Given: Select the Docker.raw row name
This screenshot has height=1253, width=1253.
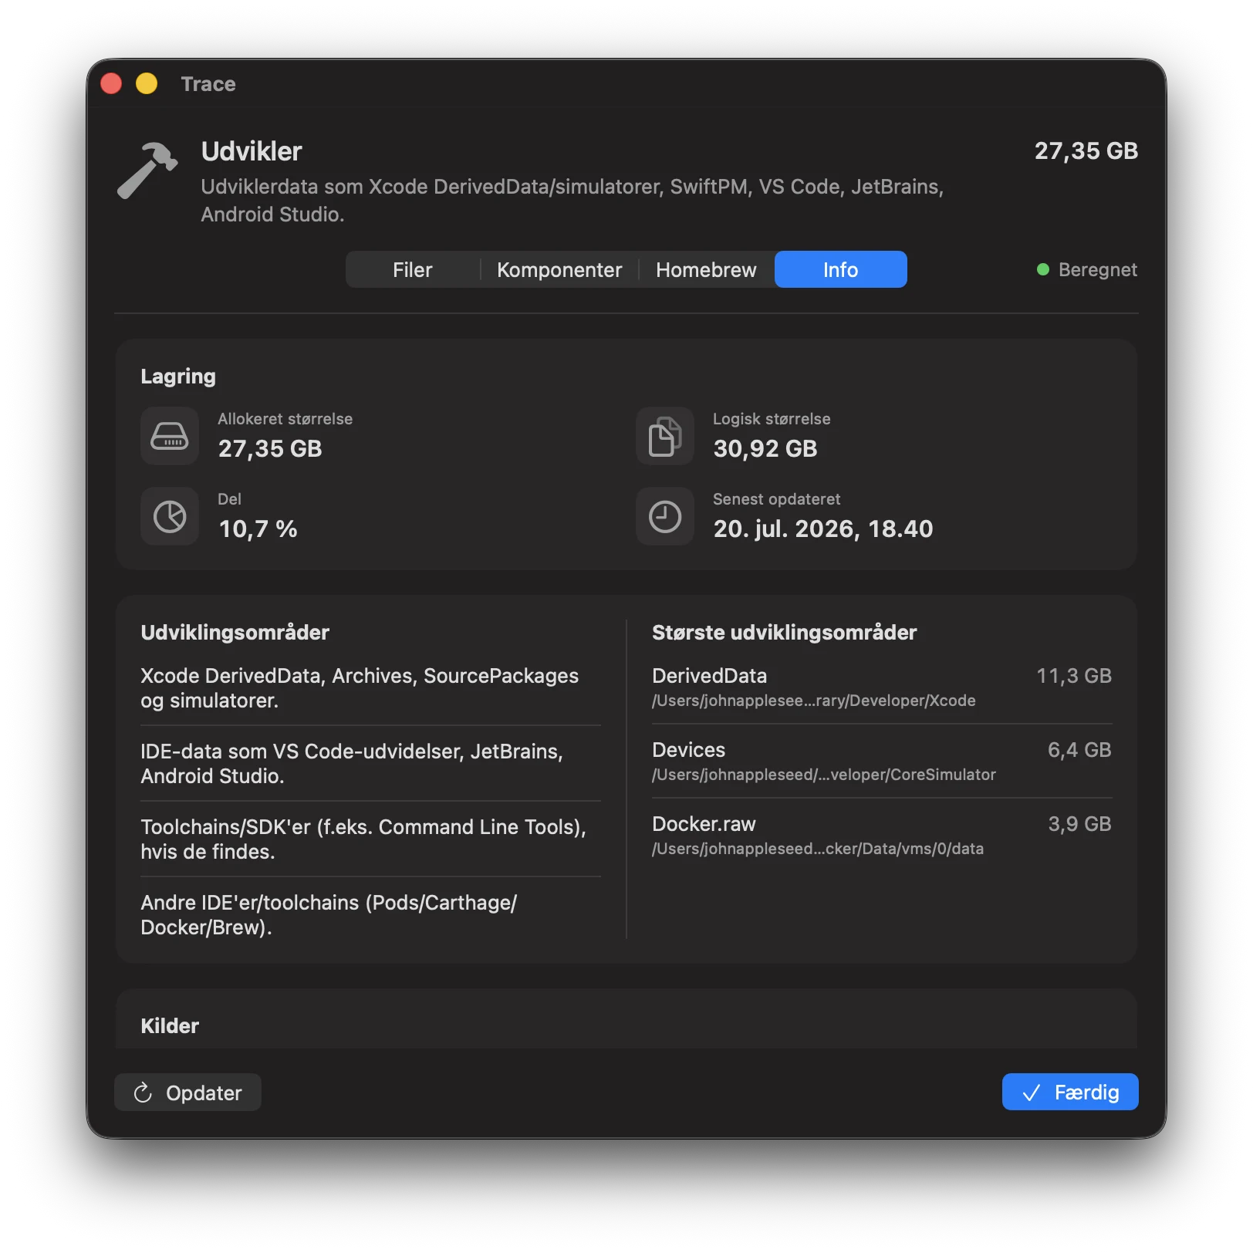Looking at the screenshot, I should click(x=704, y=824).
